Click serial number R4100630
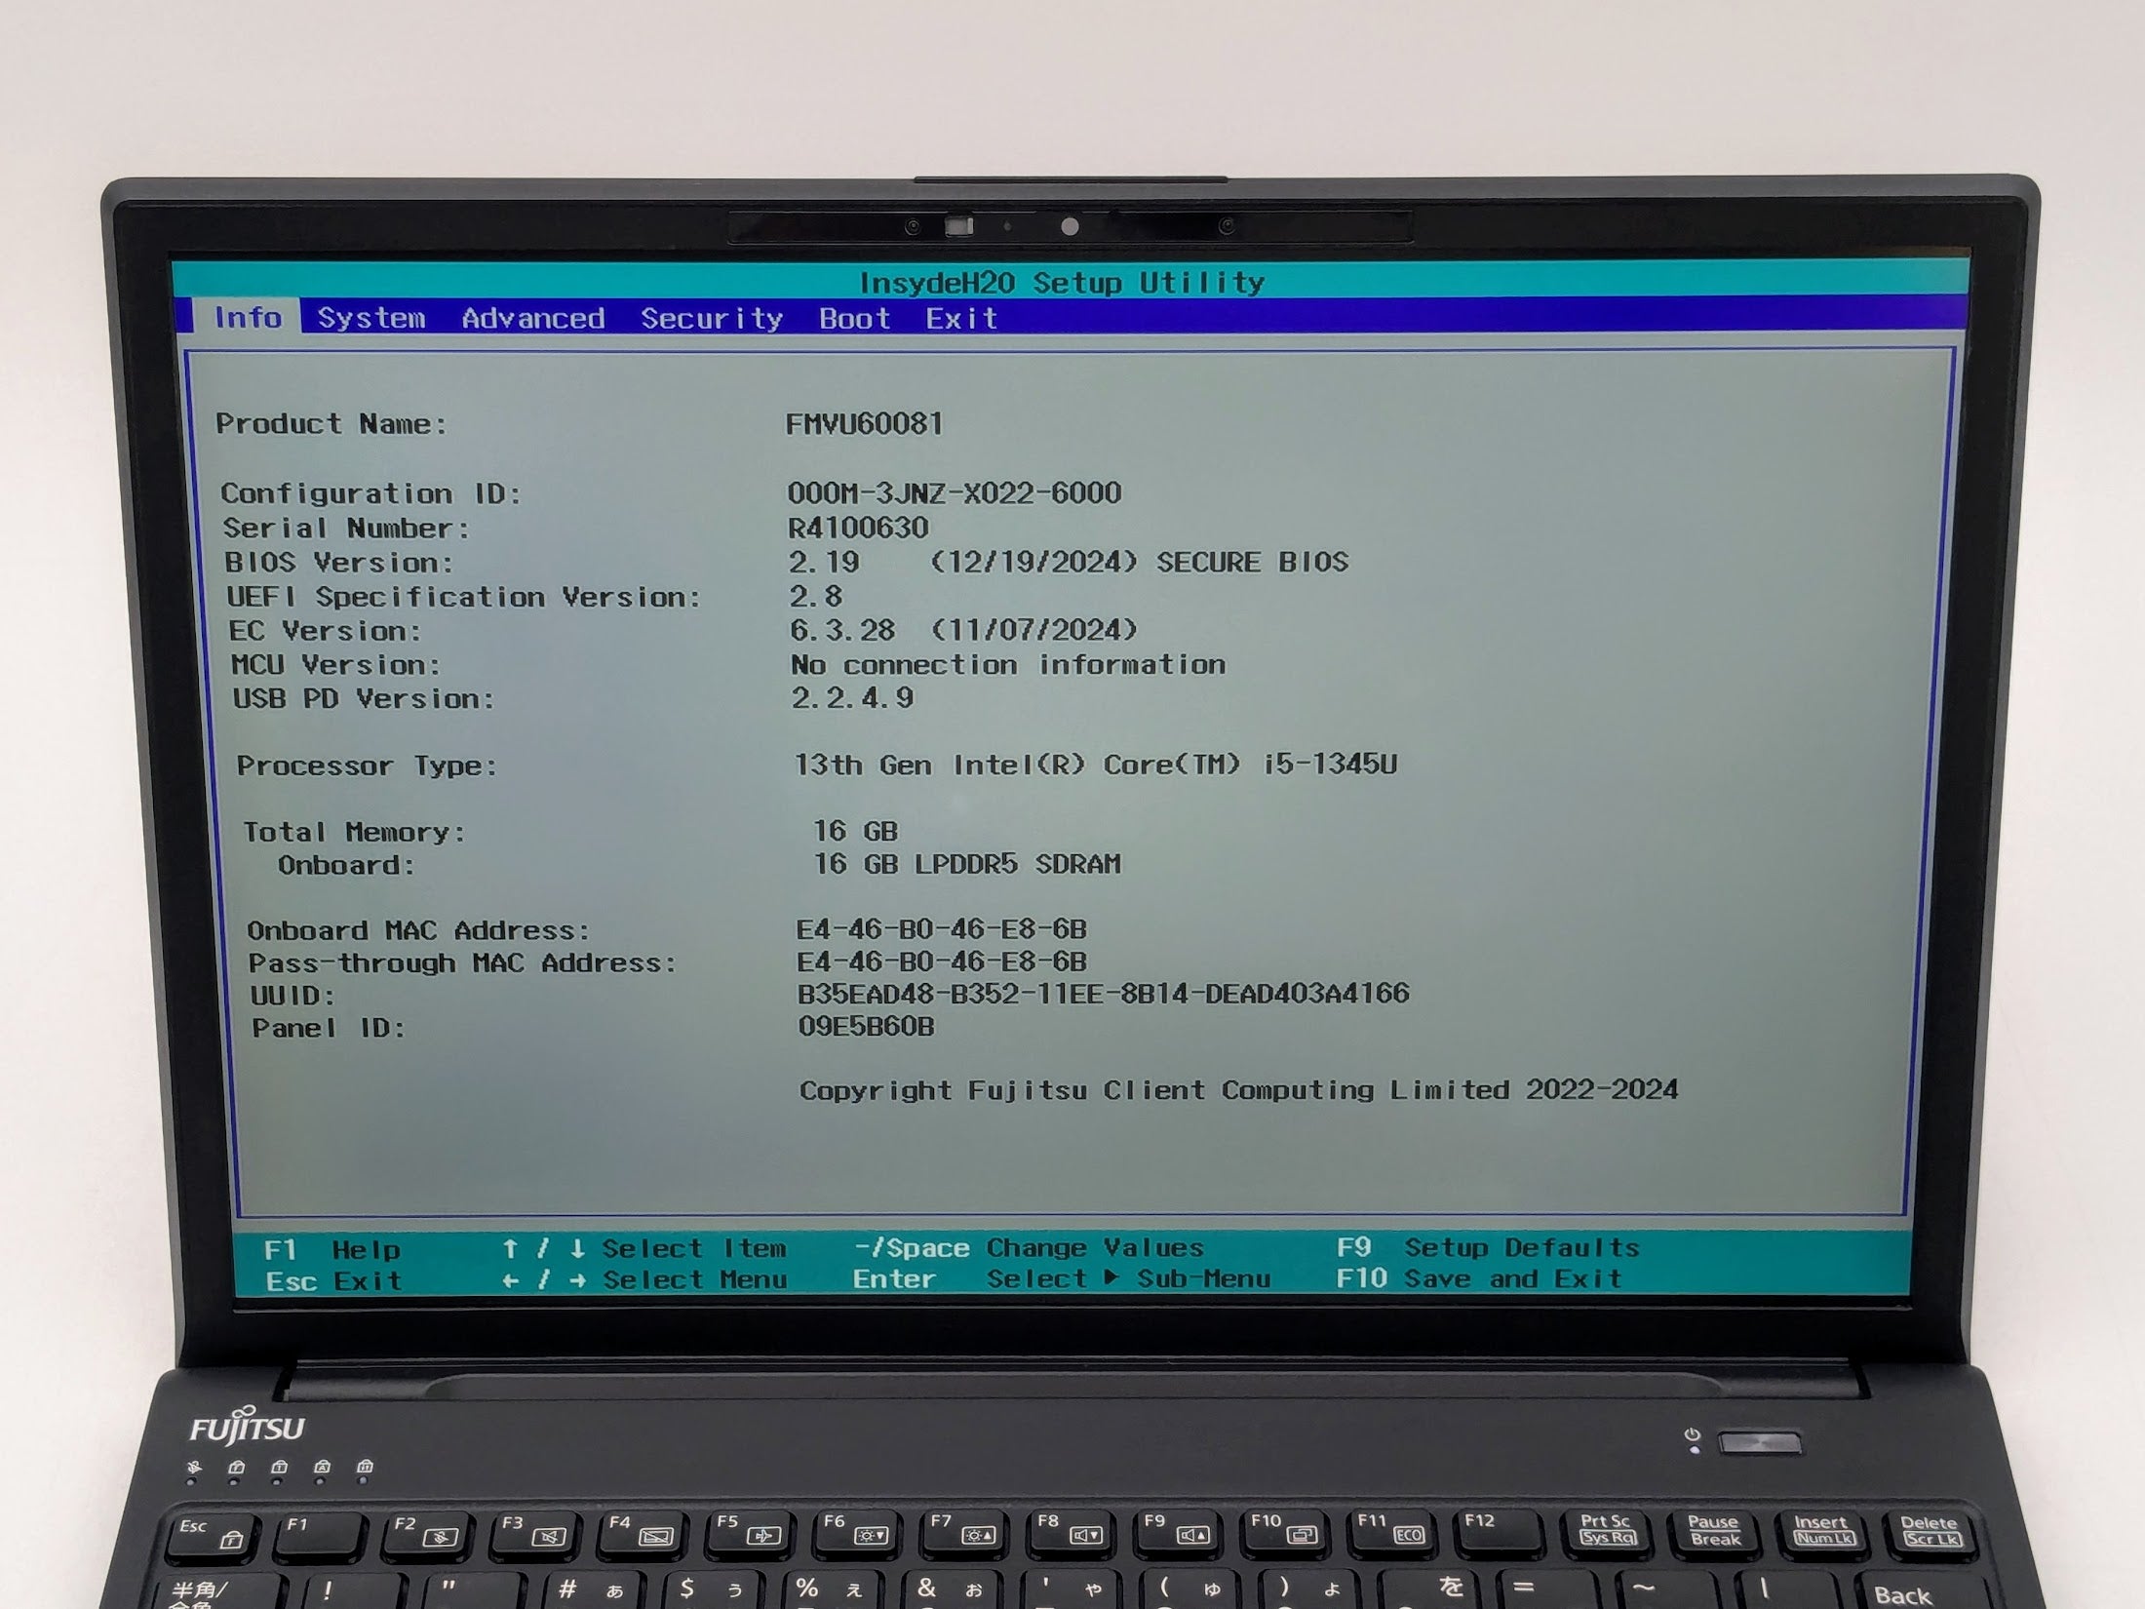The height and width of the screenshot is (1609, 2145). coord(858,528)
